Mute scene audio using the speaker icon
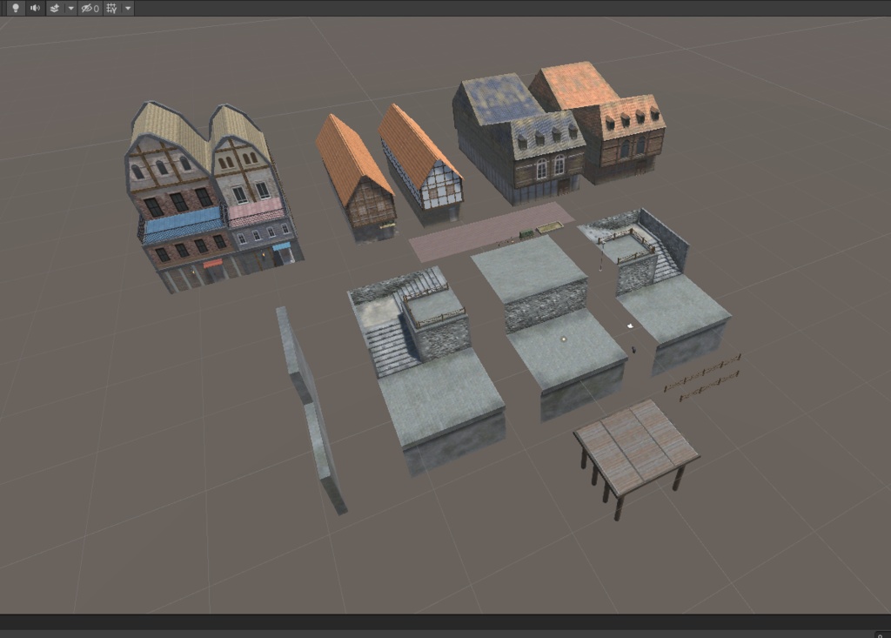This screenshot has height=638, width=891. click(35, 8)
